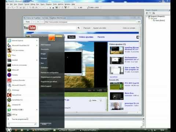The image size is (176, 132).
Task: Open Tous les programmes list
Action: [x=20, y=119]
